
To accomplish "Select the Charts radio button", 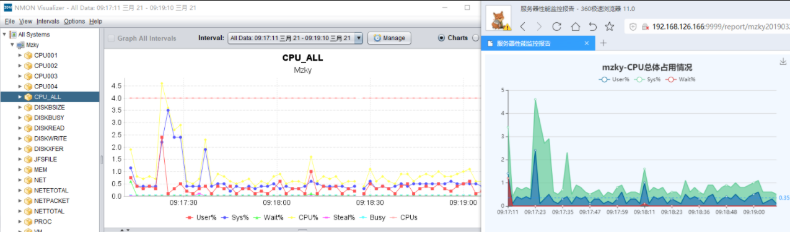I will pyautogui.click(x=441, y=38).
